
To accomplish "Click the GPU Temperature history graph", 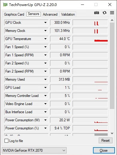I will click(90, 39).
